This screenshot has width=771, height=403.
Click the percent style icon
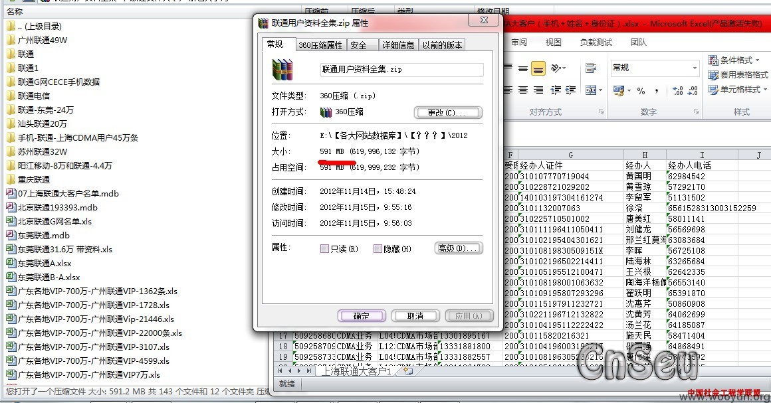(x=641, y=90)
